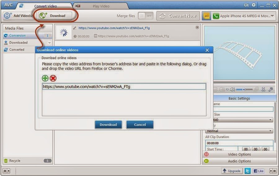Click the scissors clip icon
Screen dimensions: 279x176
coord(263,90)
